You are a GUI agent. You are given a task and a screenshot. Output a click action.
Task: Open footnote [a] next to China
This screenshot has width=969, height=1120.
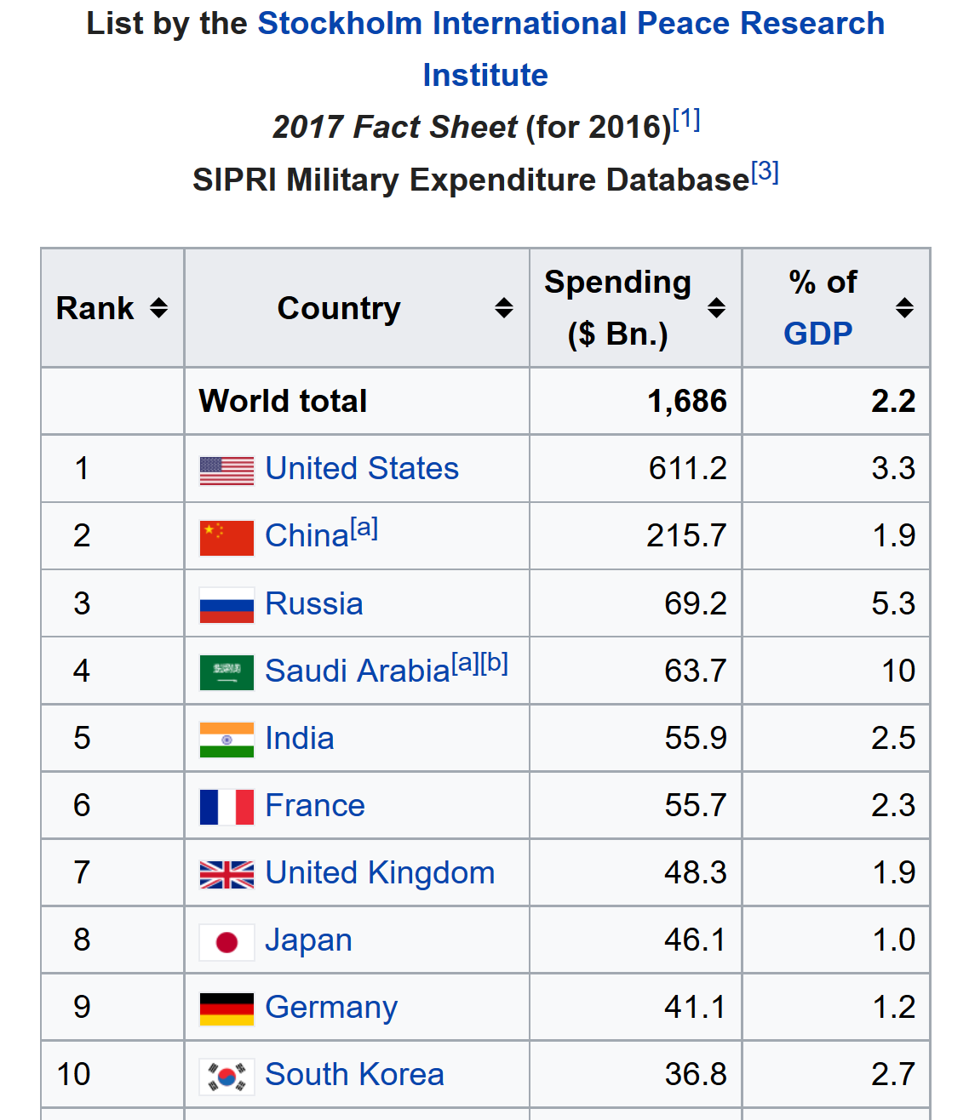(364, 528)
